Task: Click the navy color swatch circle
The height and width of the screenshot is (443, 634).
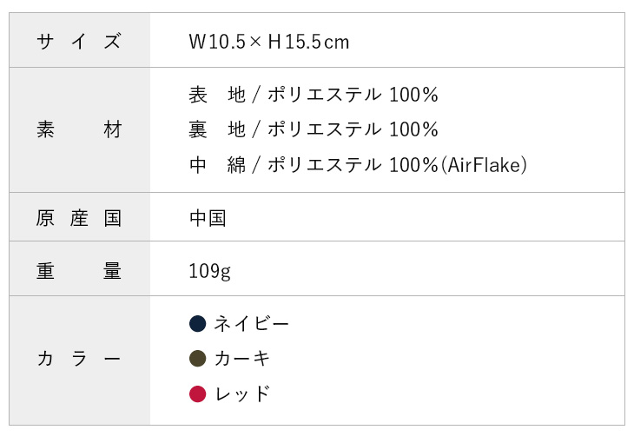Action: (198, 324)
